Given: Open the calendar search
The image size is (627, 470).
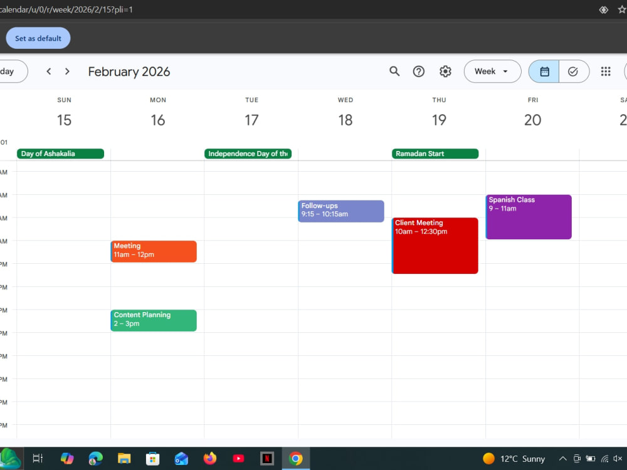Looking at the screenshot, I should (x=394, y=71).
